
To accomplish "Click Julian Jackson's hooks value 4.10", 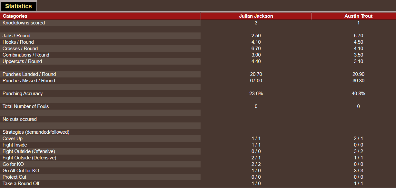I will pos(256,42).
